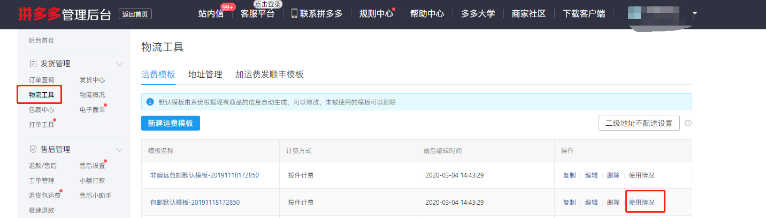Click the 物流工具 page title
Image resolution: width=766 pixels, height=218 pixels.
(x=162, y=47)
